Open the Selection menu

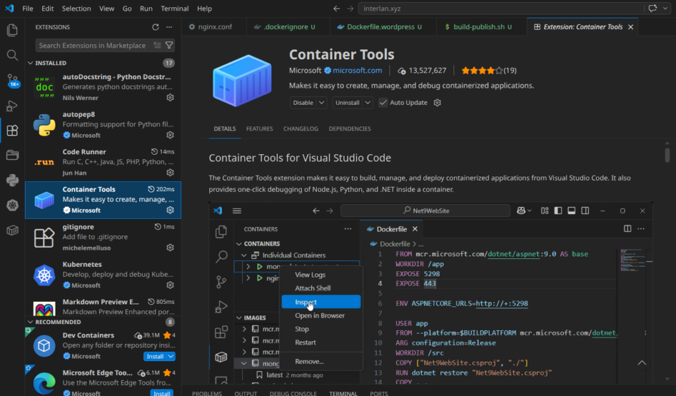[x=77, y=9]
